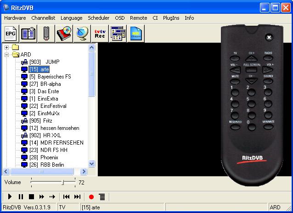This screenshot has width=293, height=213.
Task: Click MUTE on the virtual remote
Action: coord(235,81)
